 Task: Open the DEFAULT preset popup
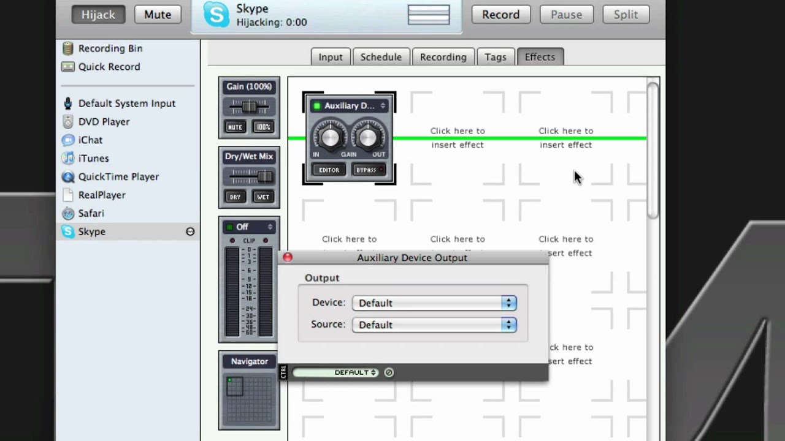(335, 372)
